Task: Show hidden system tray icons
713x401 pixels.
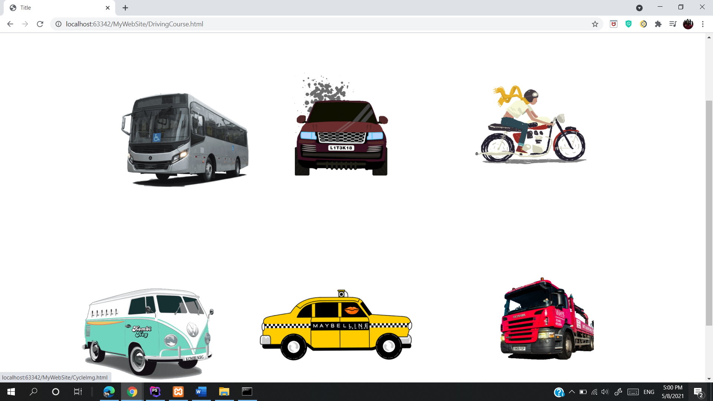Action: [x=572, y=392]
